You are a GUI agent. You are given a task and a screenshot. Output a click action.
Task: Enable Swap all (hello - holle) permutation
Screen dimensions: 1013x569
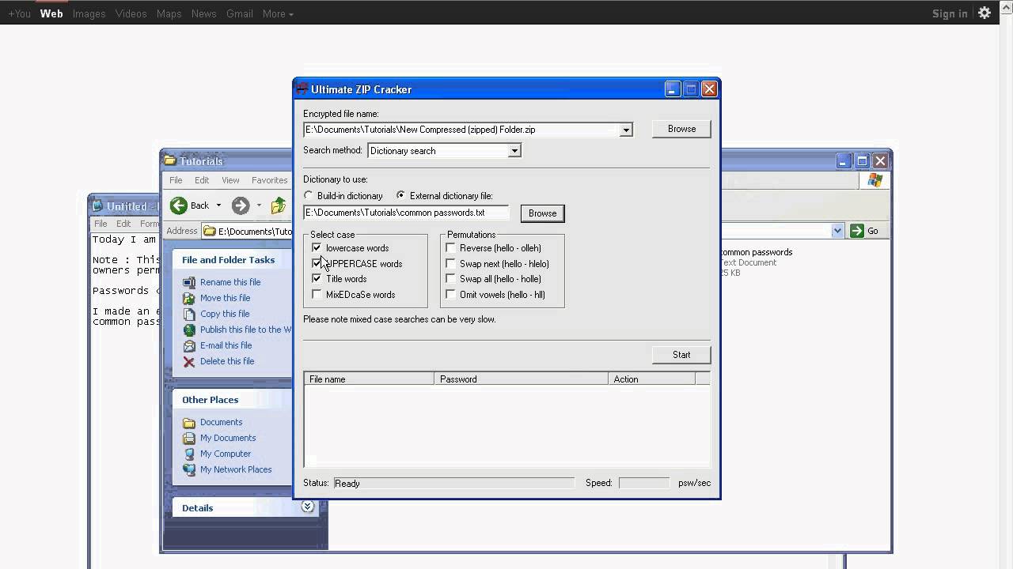450,279
